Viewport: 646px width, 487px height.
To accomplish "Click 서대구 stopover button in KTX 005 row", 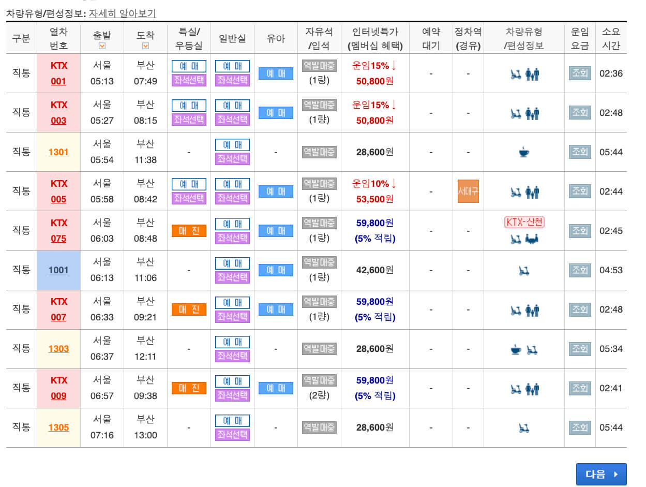I will point(468,191).
